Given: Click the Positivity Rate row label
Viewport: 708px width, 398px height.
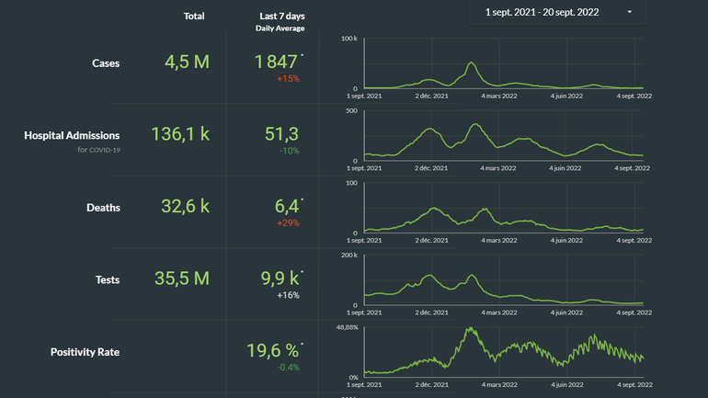Looking at the screenshot, I should tap(85, 352).
